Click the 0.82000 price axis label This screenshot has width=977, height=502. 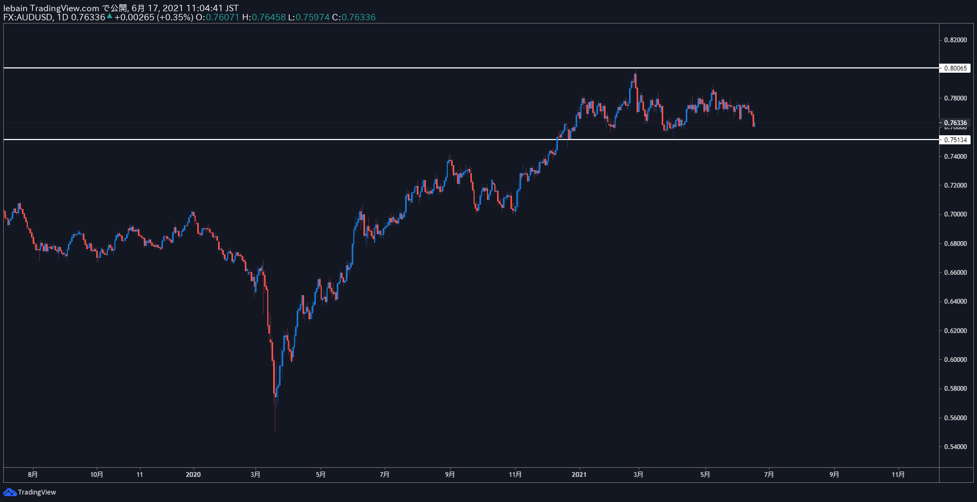pyautogui.click(x=955, y=40)
